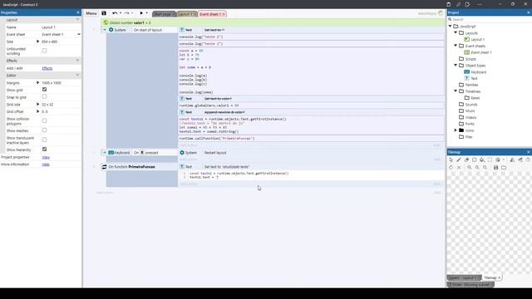Select the tilemap Fill bucket tool
Viewport: 532px width, 299px height.
pos(482,159)
